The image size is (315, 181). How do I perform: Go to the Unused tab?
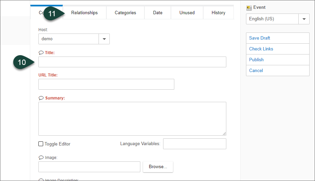pyautogui.click(x=187, y=13)
